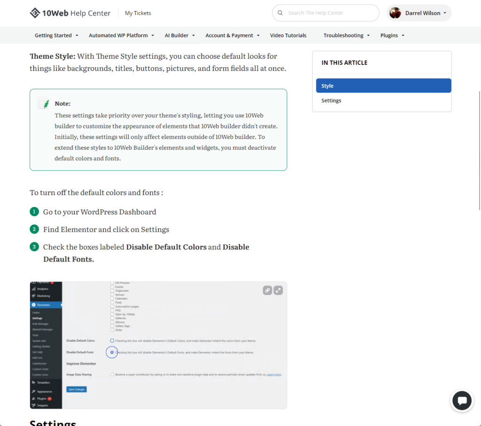Copy link icon on the screenshot image
This screenshot has width=481, height=426.
click(267, 290)
